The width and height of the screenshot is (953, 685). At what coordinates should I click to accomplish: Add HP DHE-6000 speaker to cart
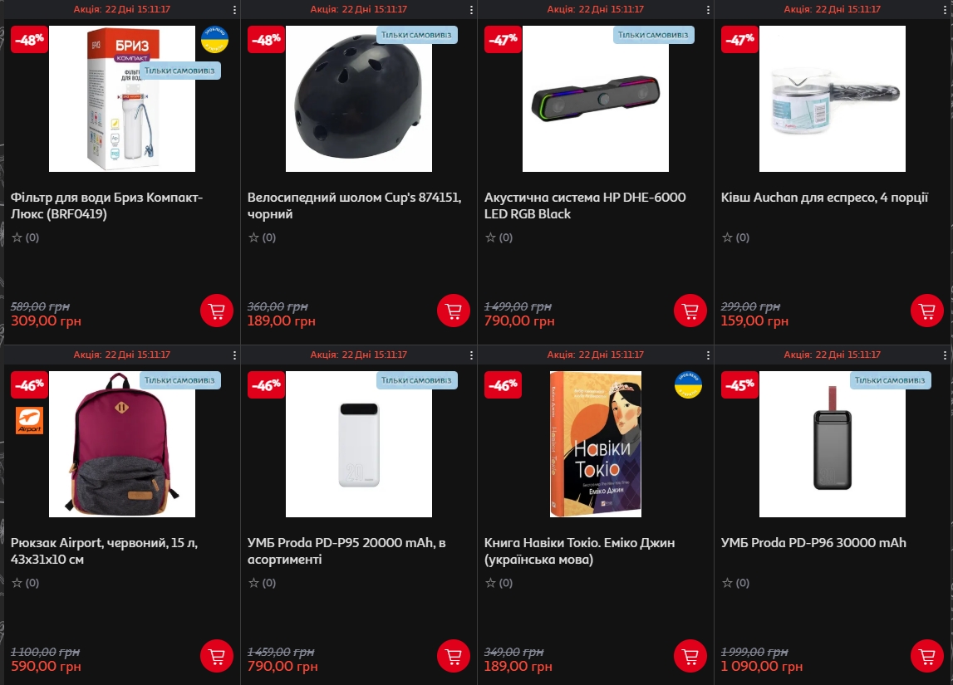coord(690,311)
